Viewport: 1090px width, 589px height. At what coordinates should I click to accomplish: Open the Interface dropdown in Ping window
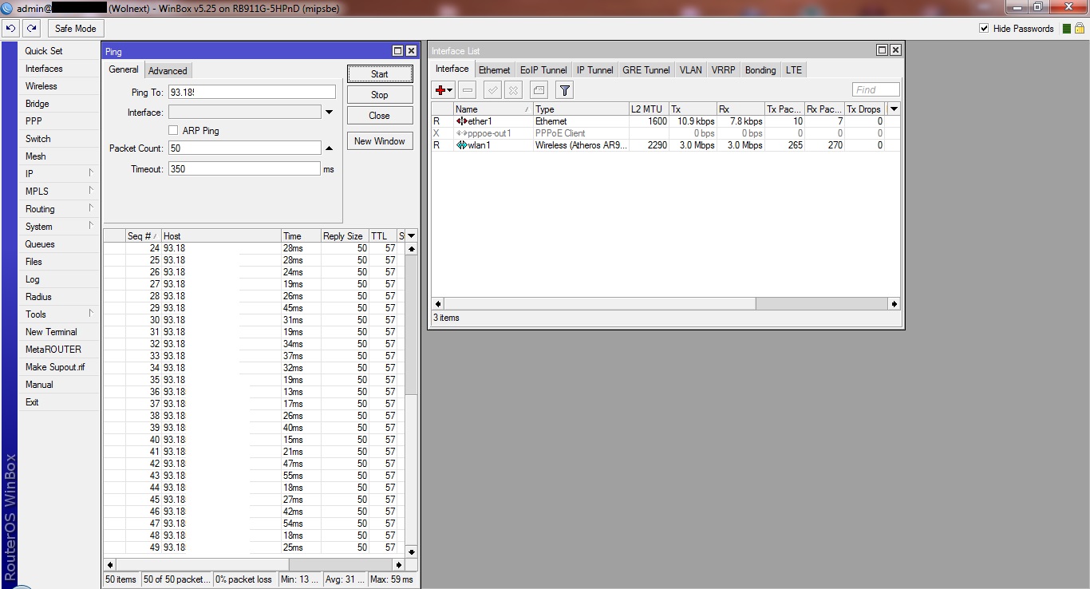[329, 113]
